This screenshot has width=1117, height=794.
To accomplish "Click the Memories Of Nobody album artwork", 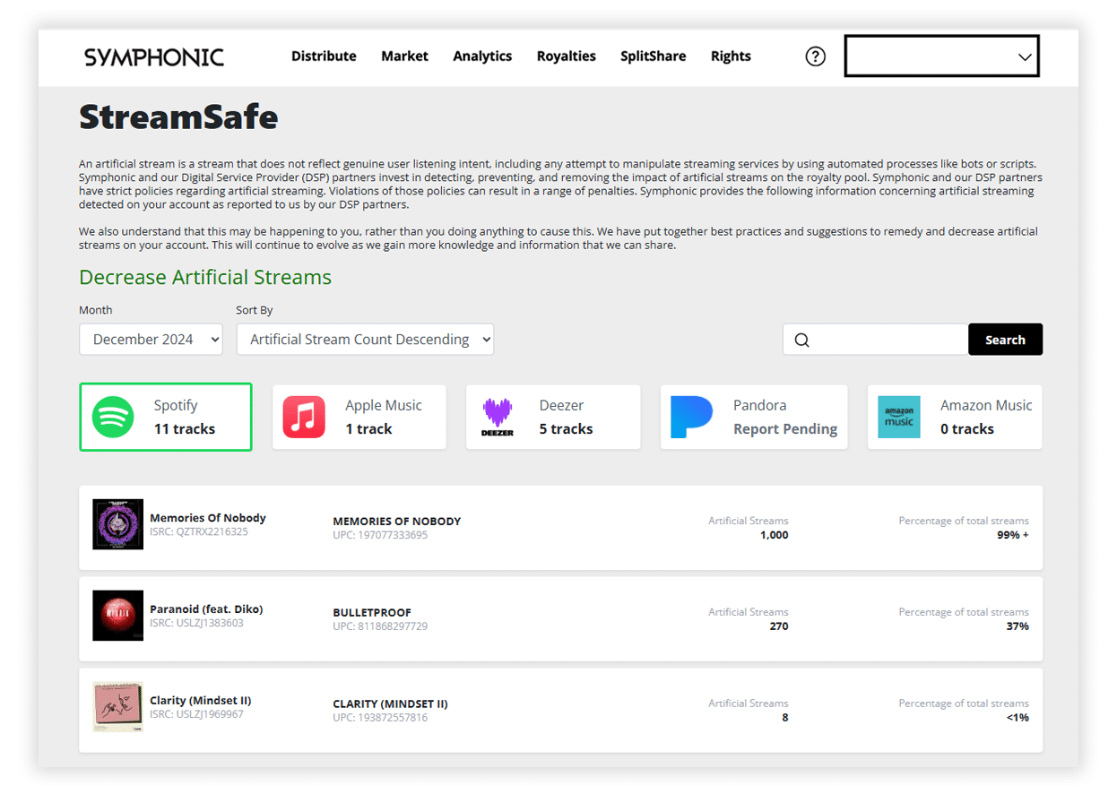I will pyautogui.click(x=117, y=523).
